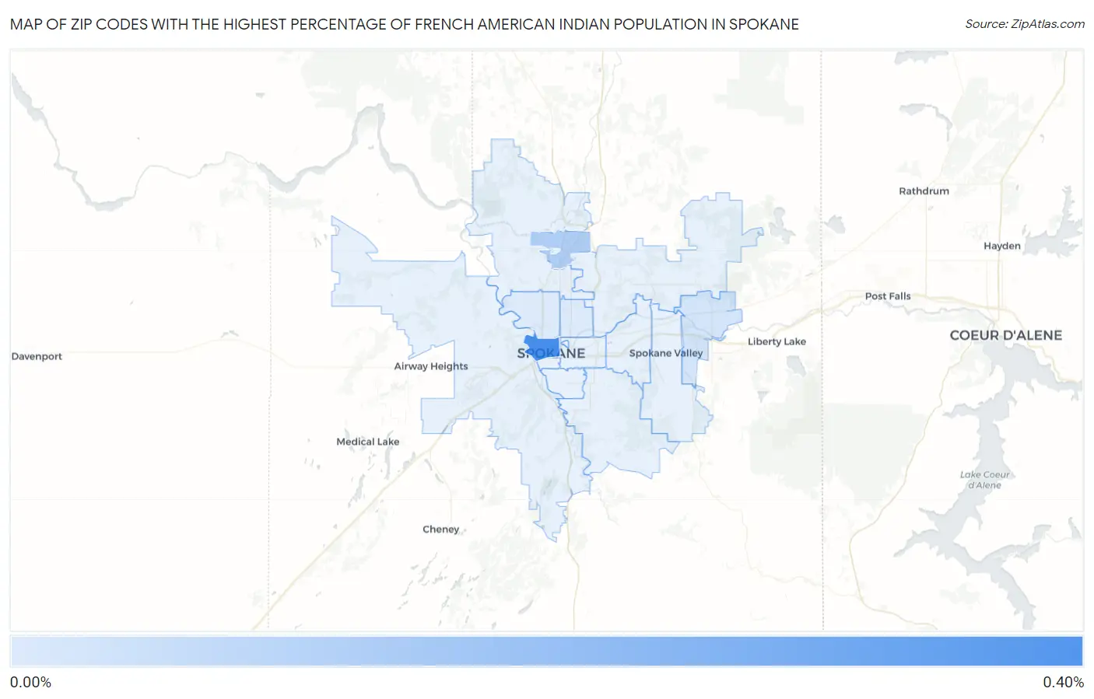Click the map title heading text

pos(405,24)
